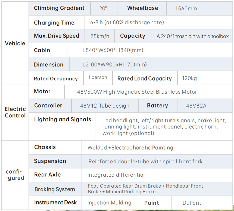The width and height of the screenshot is (234, 211).
Task: Select the Cabin dimensions L840*W600*H840 text
Action: click(x=113, y=50)
